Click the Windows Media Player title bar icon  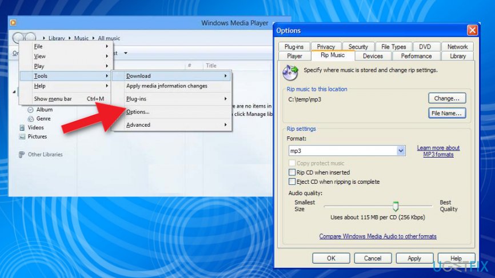click(13, 23)
